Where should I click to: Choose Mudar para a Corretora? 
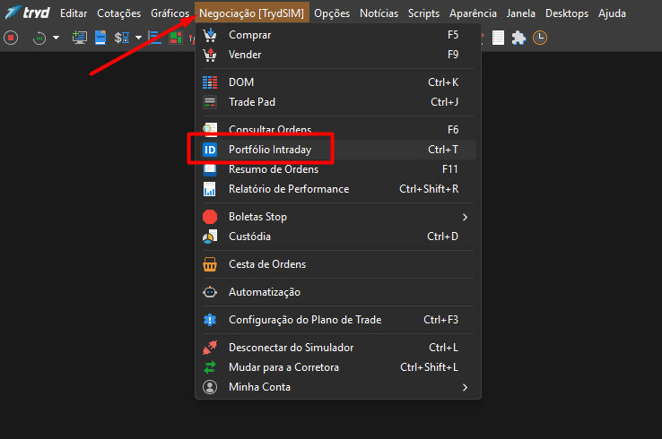point(338,367)
